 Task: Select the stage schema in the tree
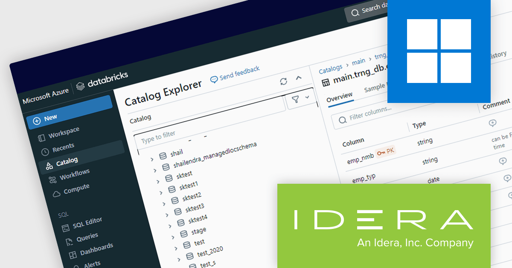199,231
